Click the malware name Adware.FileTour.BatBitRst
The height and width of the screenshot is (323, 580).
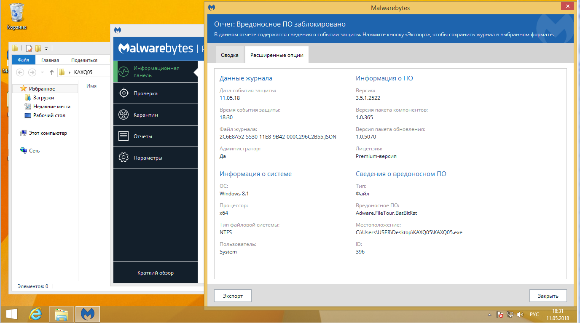[x=387, y=213]
